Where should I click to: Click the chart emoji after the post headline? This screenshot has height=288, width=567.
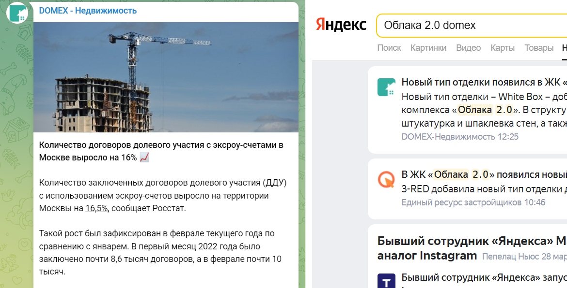point(144,158)
